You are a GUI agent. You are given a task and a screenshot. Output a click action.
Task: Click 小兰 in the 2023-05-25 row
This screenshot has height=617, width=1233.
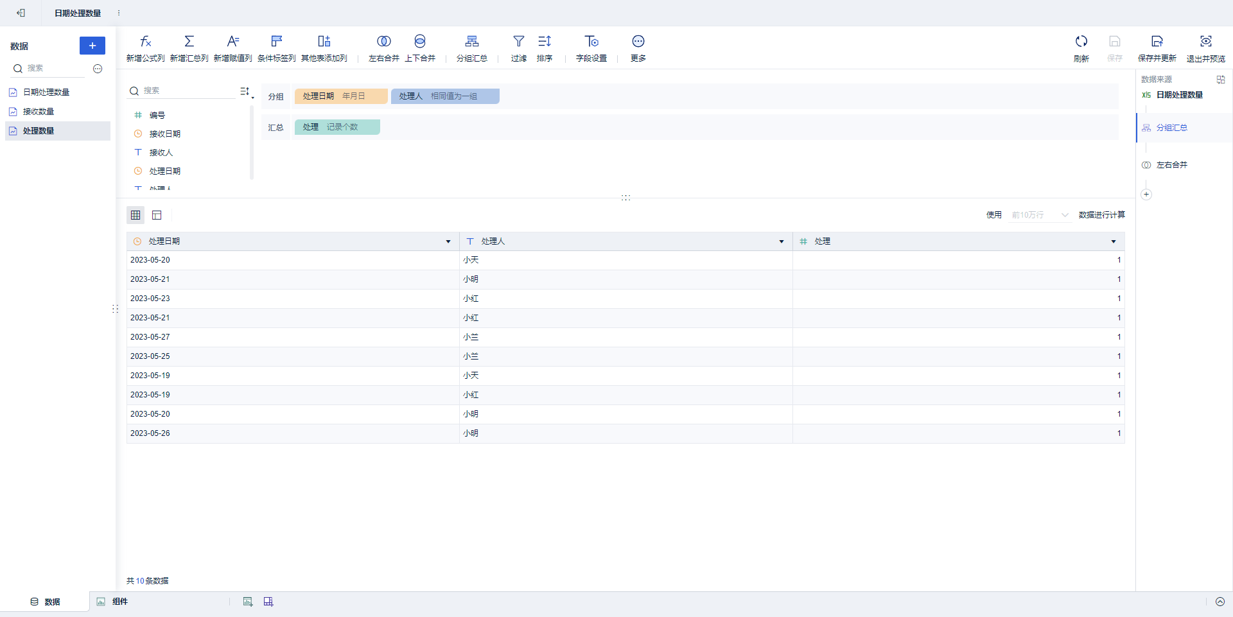click(471, 356)
